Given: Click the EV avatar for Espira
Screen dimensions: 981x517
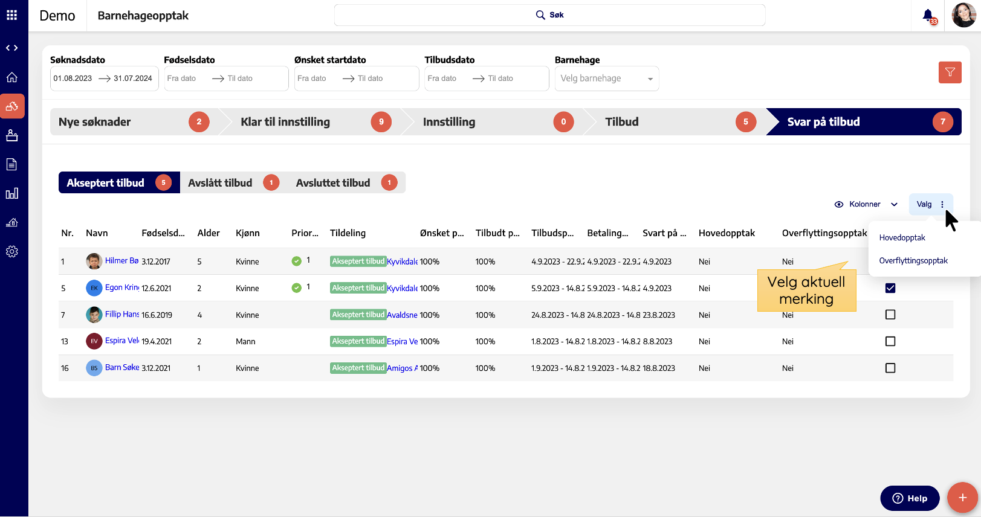Looking at the screenshot, I should [94, 341].
